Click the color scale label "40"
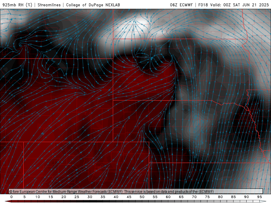This screenshot has height=203, width=271. tap(116, 197)
